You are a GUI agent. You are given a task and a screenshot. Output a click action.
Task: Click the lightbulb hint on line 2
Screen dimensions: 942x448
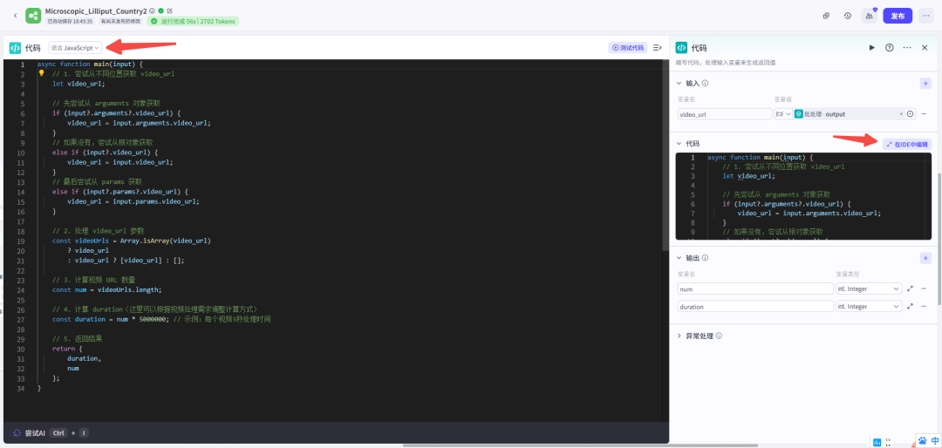[x=42, y=73]
